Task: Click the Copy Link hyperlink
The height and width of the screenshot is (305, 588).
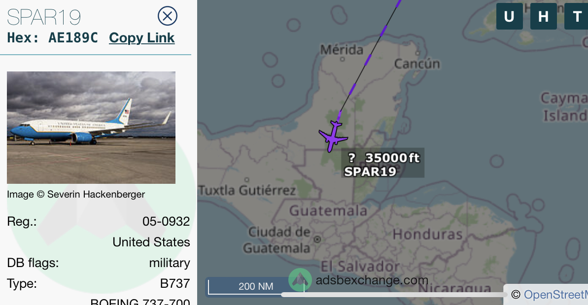Action: click(x=142, y=38)
